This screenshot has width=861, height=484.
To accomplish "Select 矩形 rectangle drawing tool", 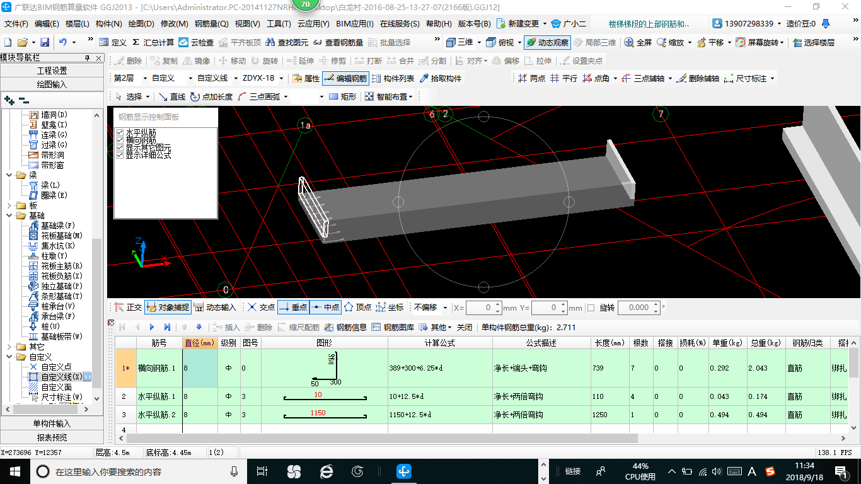I will click(343, 96).
